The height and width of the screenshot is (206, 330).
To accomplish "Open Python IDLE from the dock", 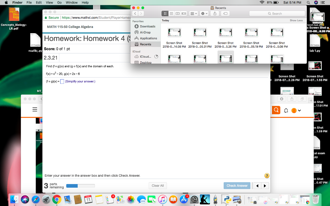I will [226, 199].
